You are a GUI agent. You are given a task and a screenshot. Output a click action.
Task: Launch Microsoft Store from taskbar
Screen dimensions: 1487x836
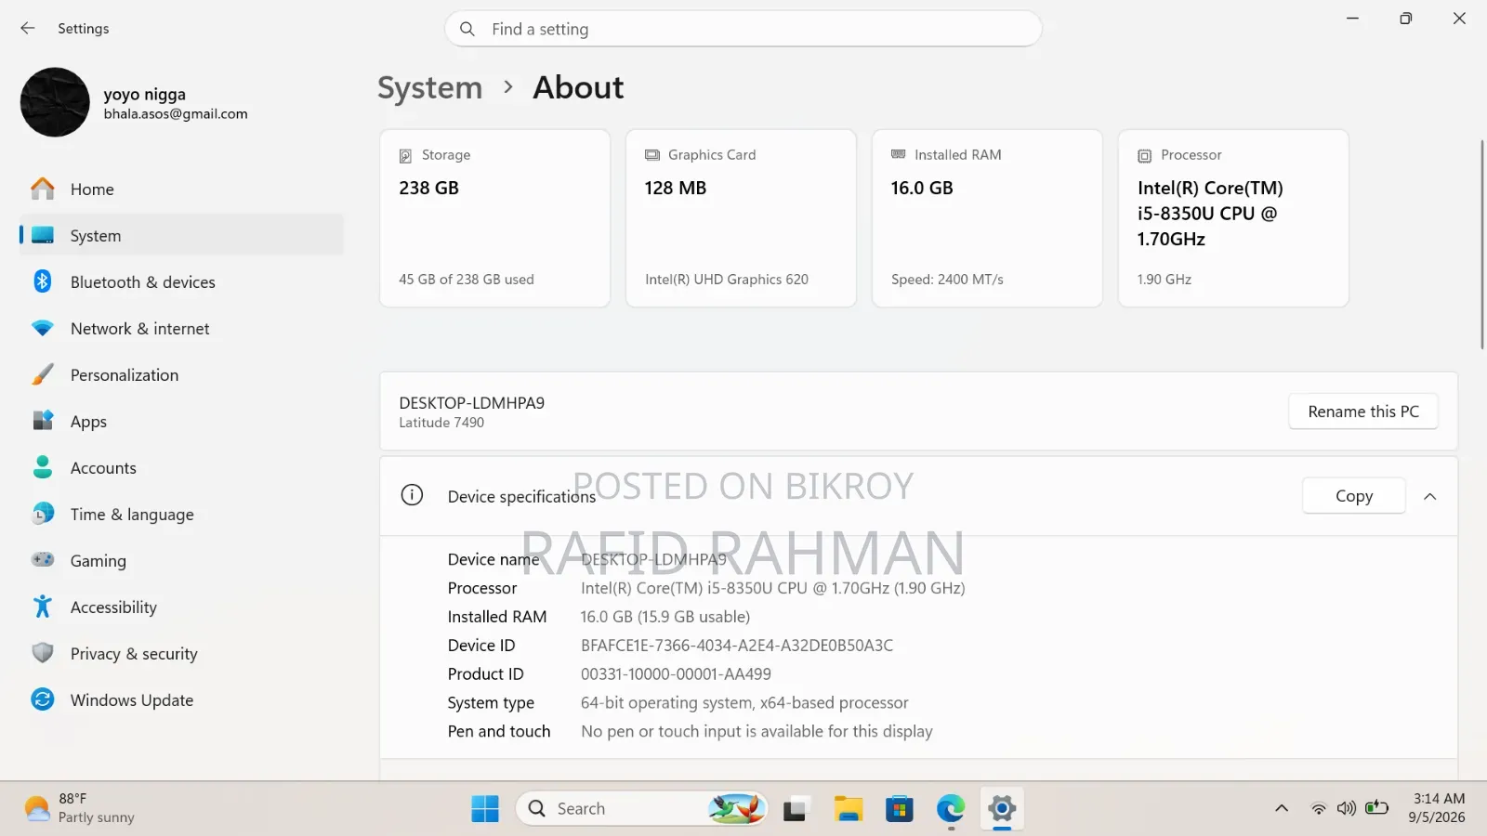point(900,809)
